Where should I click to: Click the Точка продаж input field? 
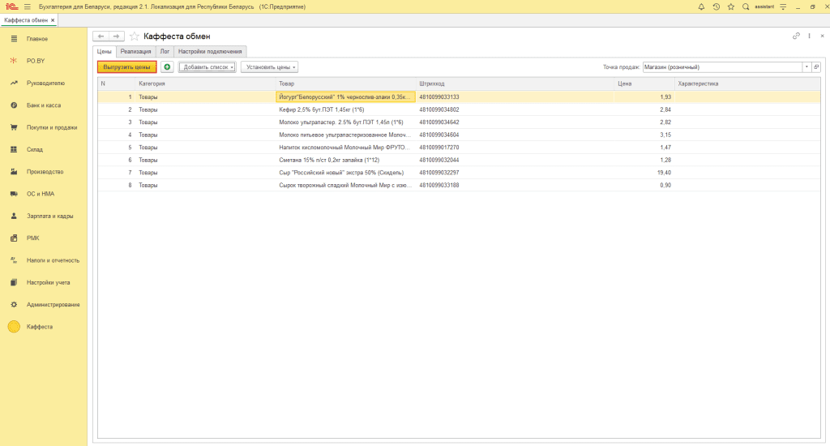coord(722,67)
